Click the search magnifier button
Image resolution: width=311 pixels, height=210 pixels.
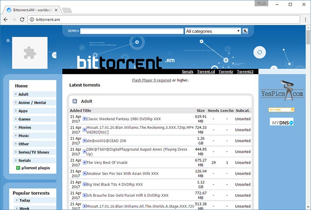click(x=245, y=31)
